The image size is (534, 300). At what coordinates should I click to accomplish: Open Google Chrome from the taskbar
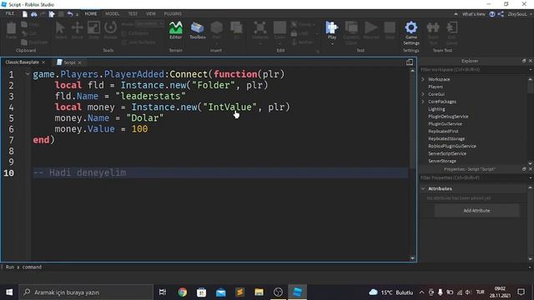tap(182, 292)
